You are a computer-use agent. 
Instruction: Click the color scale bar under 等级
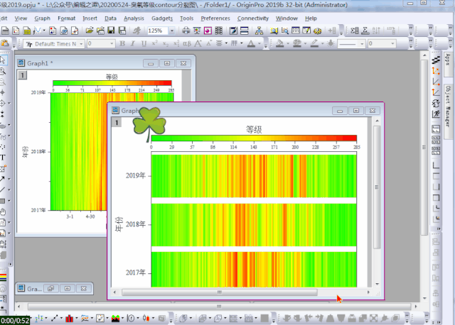[x=254, y=138]
